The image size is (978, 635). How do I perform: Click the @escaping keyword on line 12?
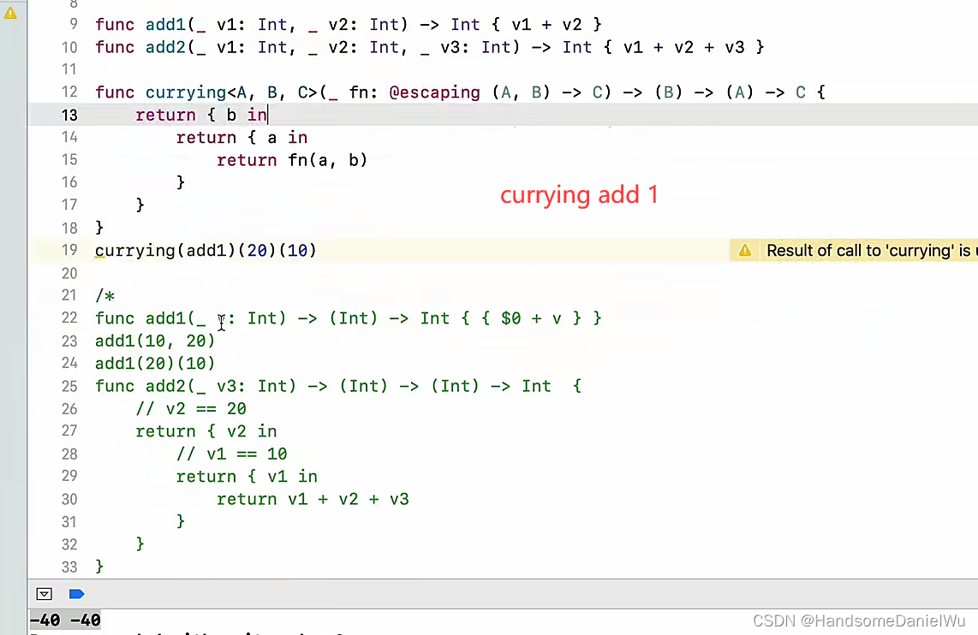[432, 92]
